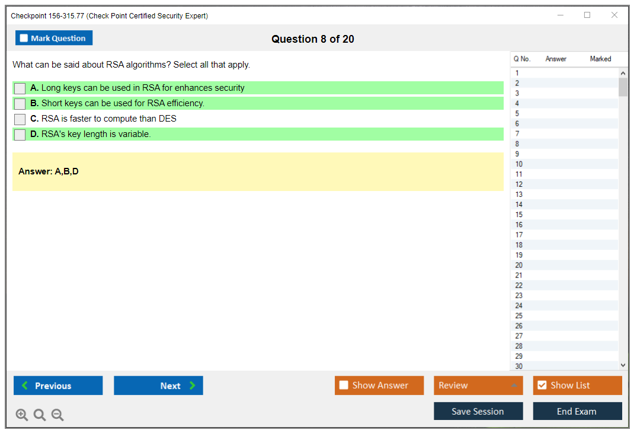Tick the checkbox for answer B
637x436 pixels.
pyautogui.click(x=20, y=104)
